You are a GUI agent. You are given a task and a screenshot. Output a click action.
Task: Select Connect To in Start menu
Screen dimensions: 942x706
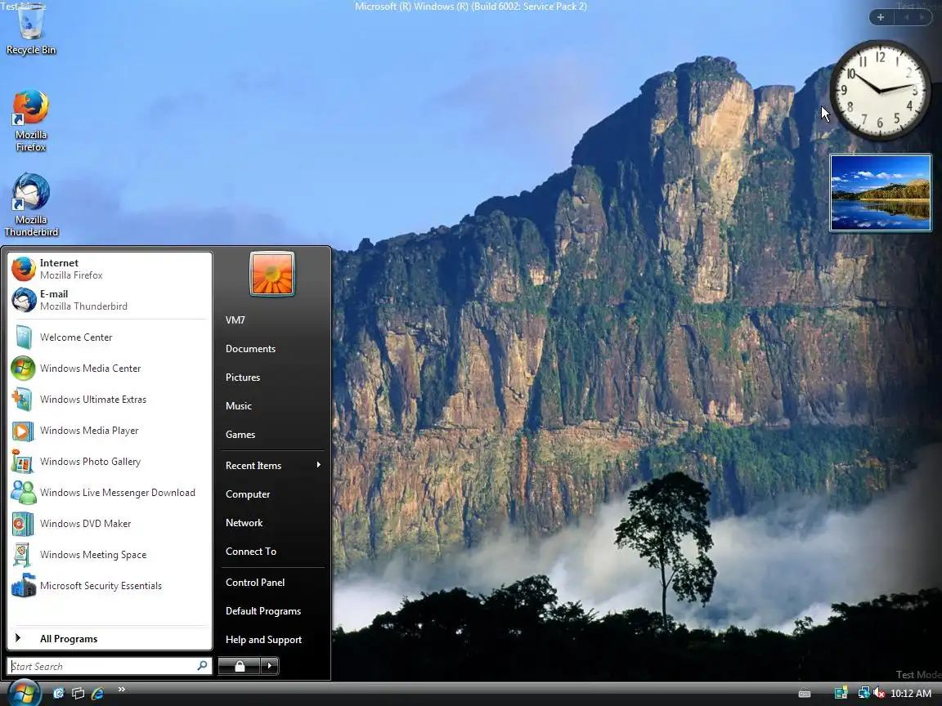point(272,552)
